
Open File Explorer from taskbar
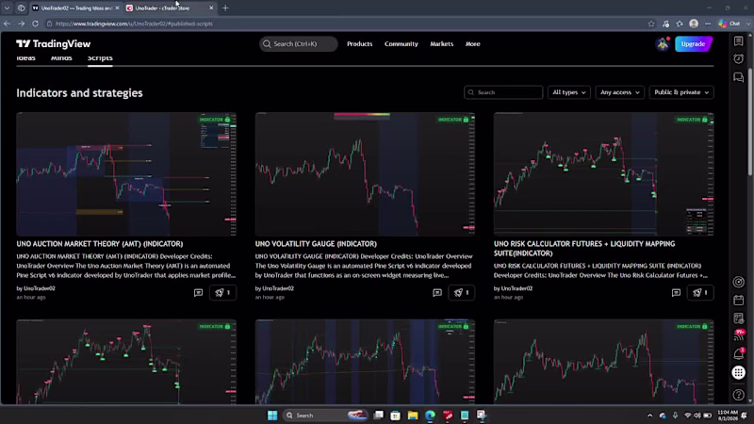[413, 416]
